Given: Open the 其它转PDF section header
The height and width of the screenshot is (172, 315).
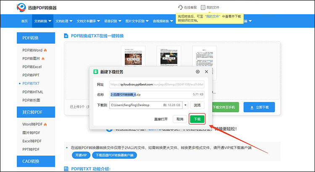Looking at the screenshot, I should click(x=36, y=112).
